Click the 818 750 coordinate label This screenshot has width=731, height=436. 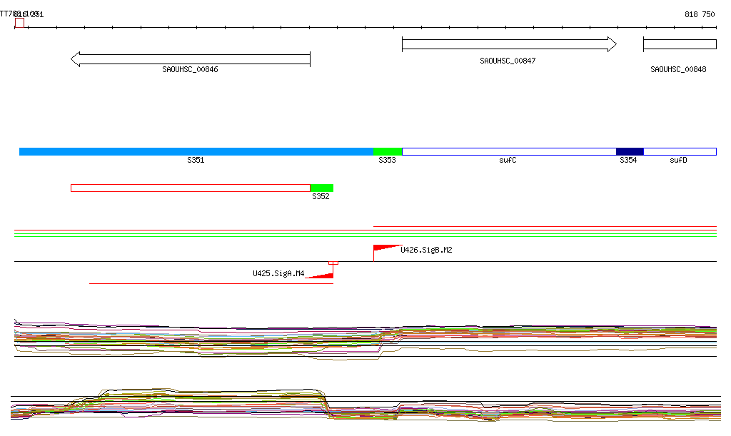pyautogui.click(x=700, y=14)
